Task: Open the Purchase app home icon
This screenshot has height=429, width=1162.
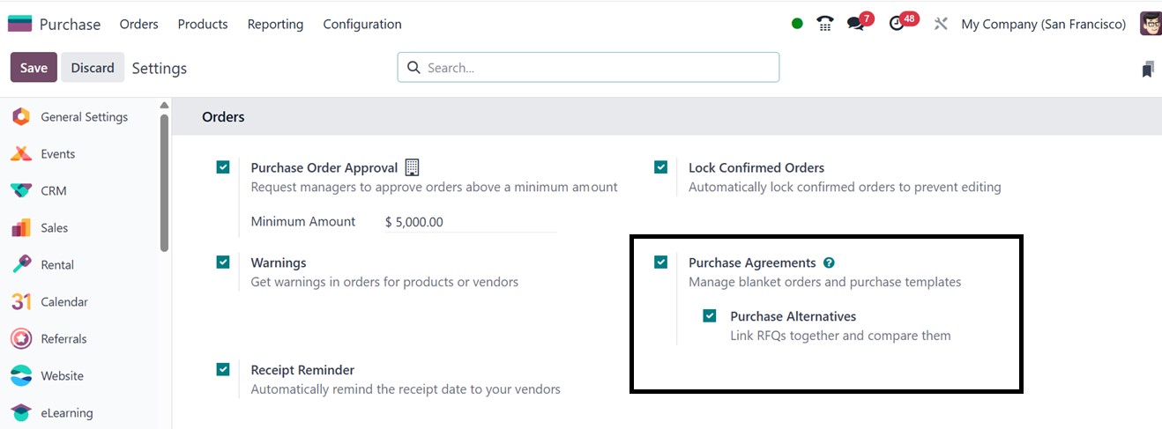Action: coord(19,24)
